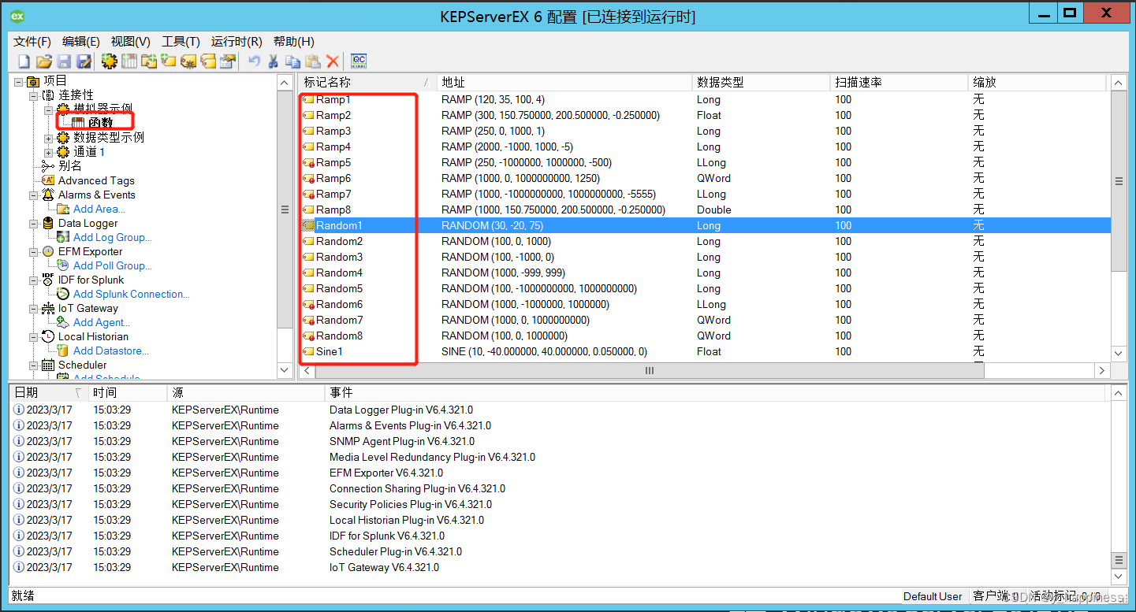Launch the Quick Client QC icon

(x=359, y=61)
